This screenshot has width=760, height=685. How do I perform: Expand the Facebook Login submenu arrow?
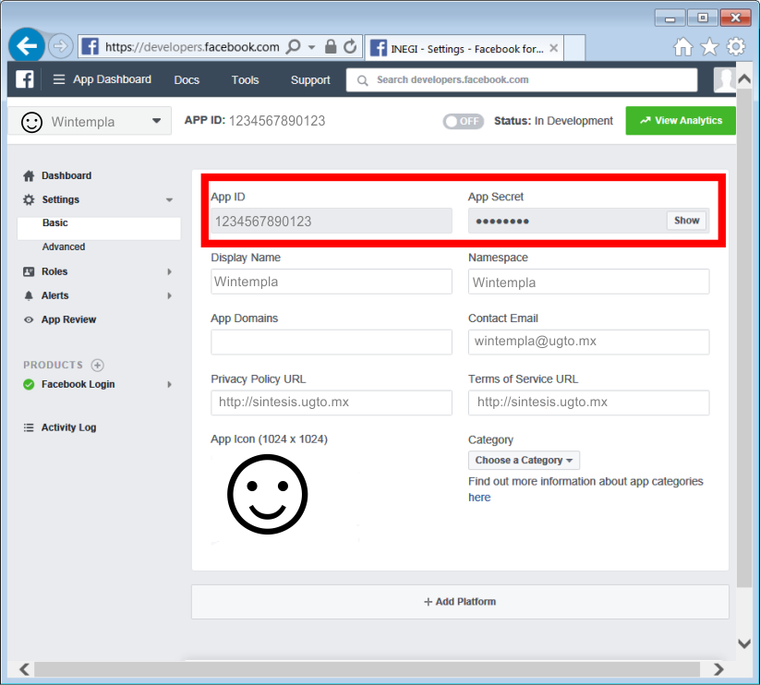point(169,385)
